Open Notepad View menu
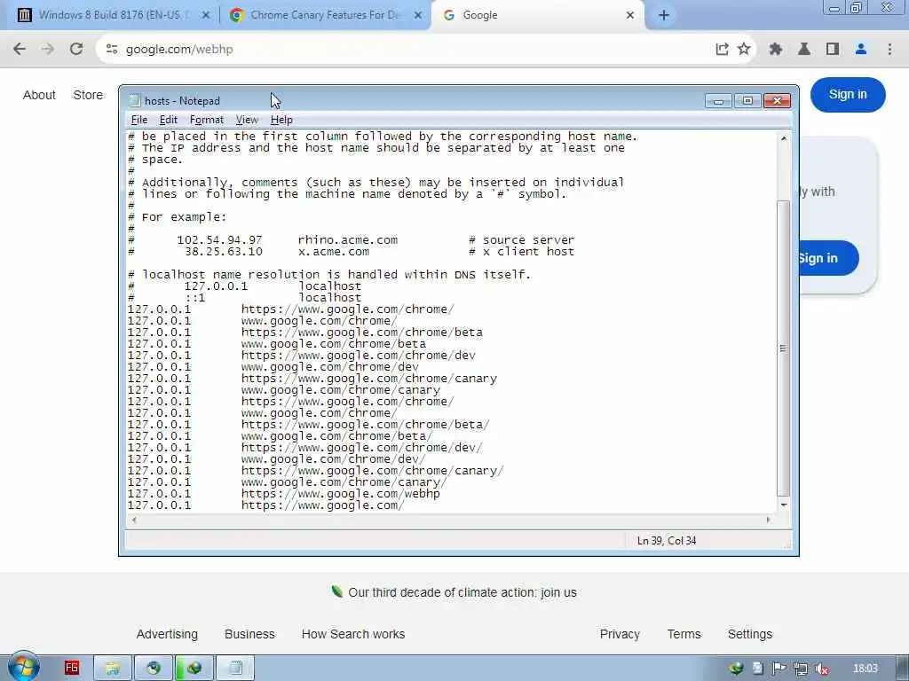Image resolution: width=909 pixels, height=681 pixels. click(x=247, y=120)
